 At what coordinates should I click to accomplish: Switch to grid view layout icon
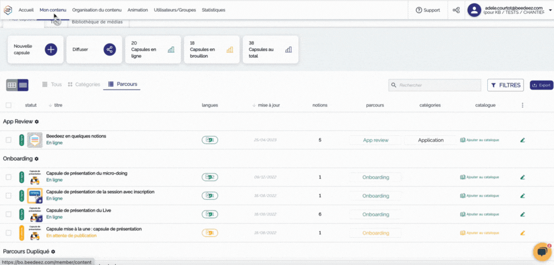pyautogui.click(x=12, y=85)
